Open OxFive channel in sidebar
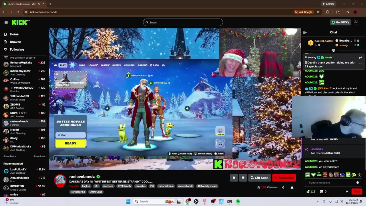366x206 pixels. tap(24, 81)
